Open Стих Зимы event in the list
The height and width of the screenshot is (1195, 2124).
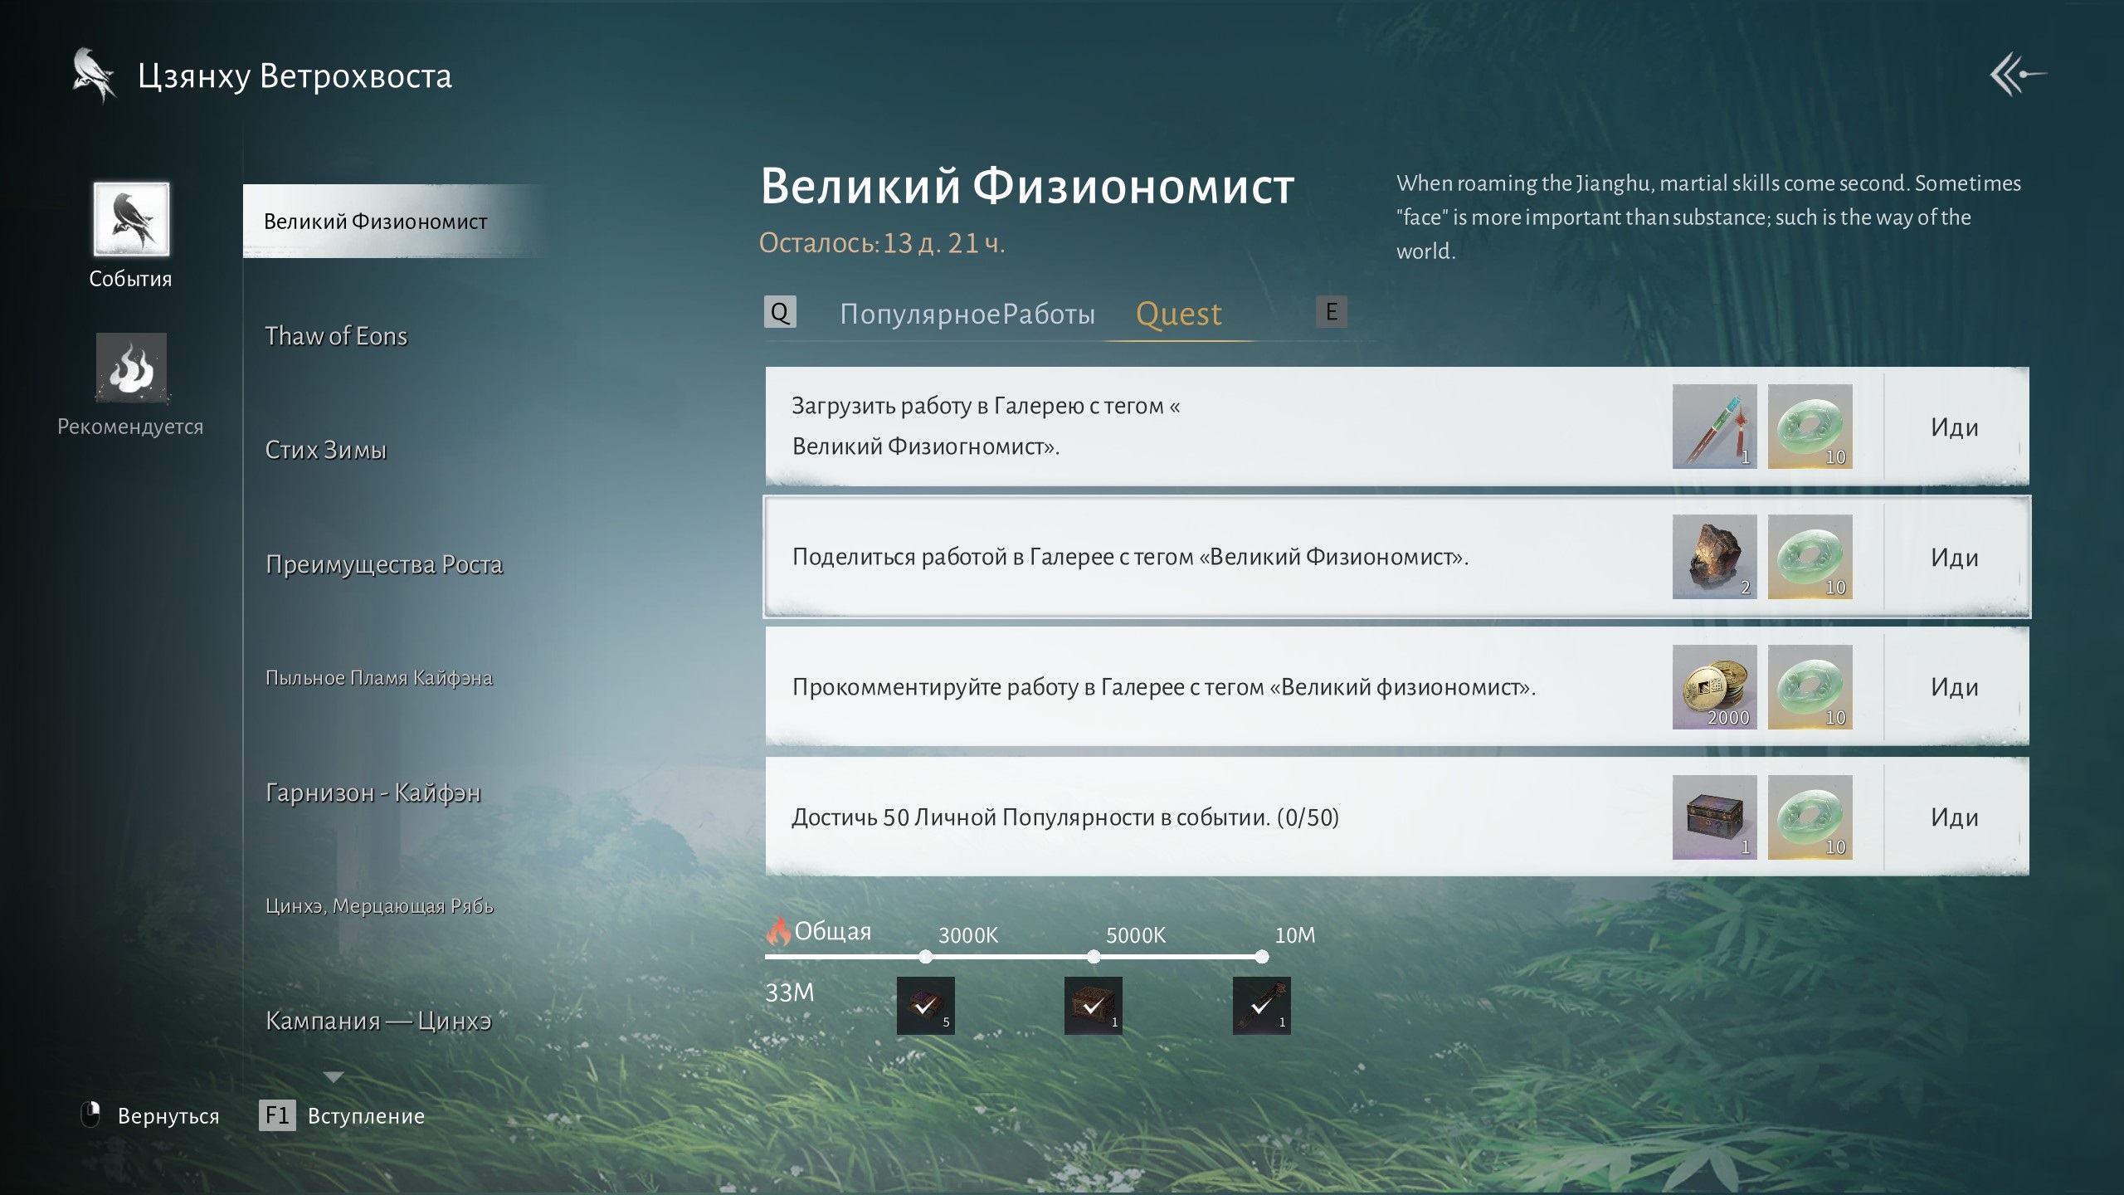tap(325, 450)
